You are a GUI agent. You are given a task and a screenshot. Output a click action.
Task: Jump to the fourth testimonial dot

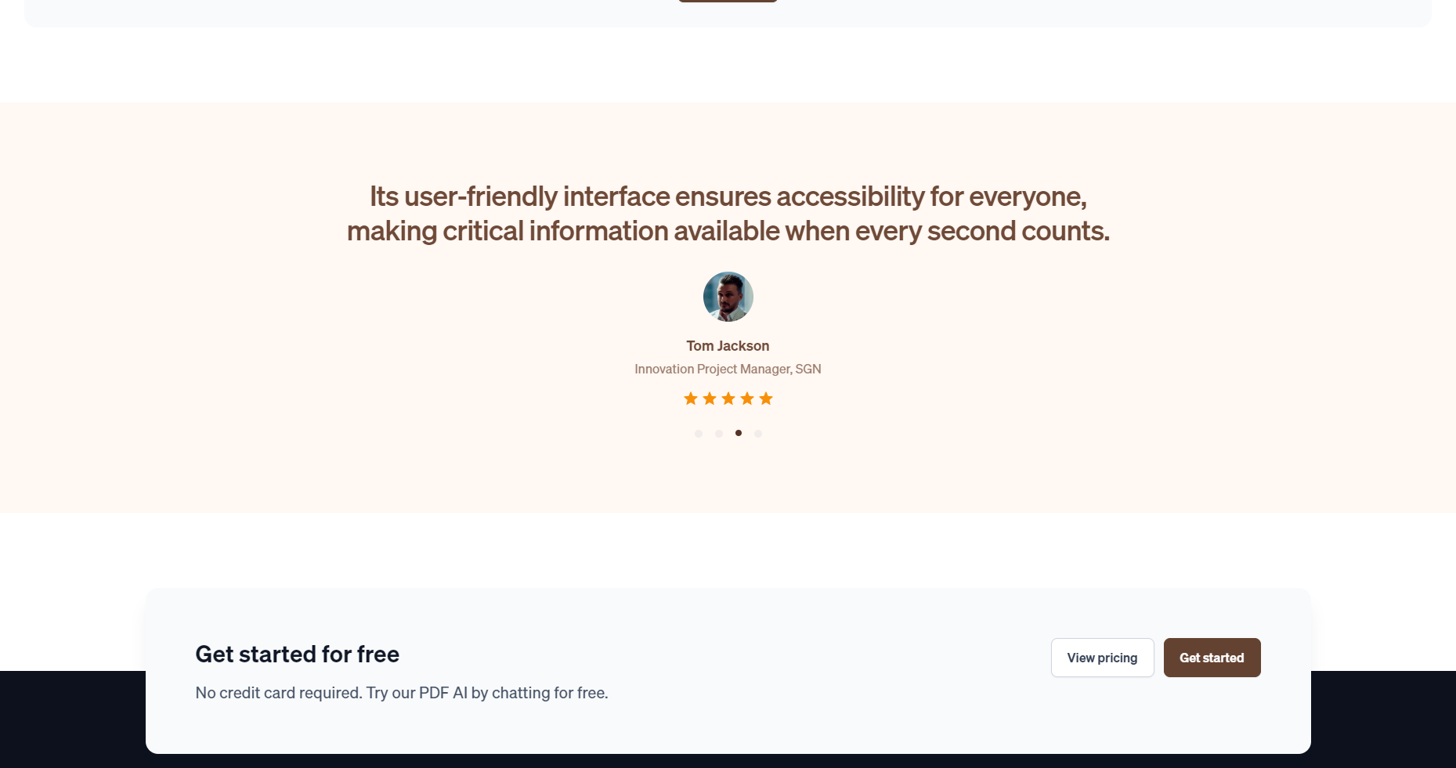(758, 434)
